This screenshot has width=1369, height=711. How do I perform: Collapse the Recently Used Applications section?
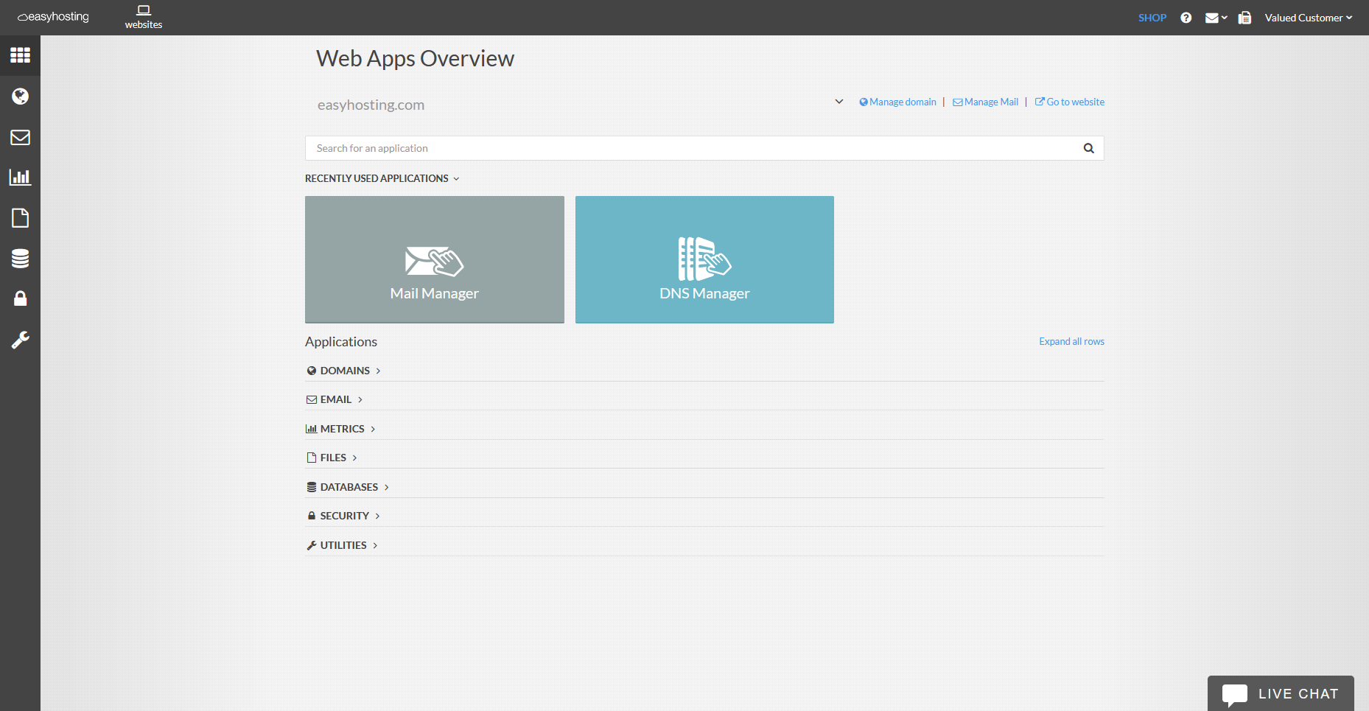[456, 178]
